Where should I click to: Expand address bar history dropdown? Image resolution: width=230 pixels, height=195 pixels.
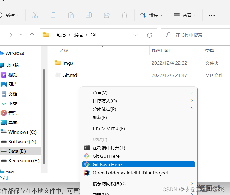[x=136, y=35]
